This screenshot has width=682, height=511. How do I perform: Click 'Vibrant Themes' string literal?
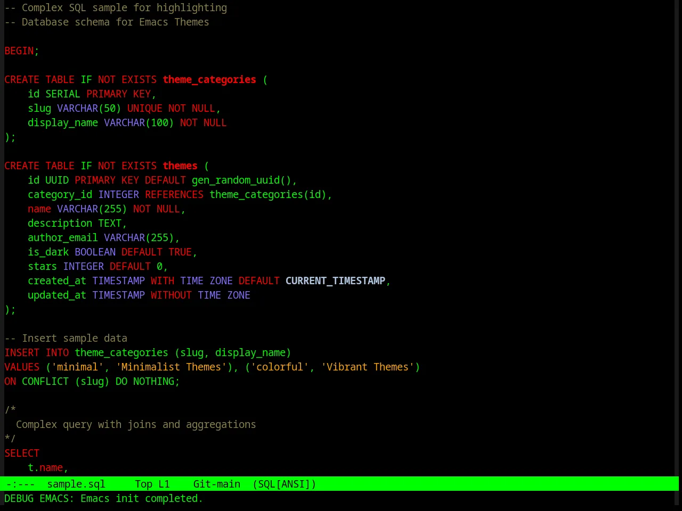368,367
